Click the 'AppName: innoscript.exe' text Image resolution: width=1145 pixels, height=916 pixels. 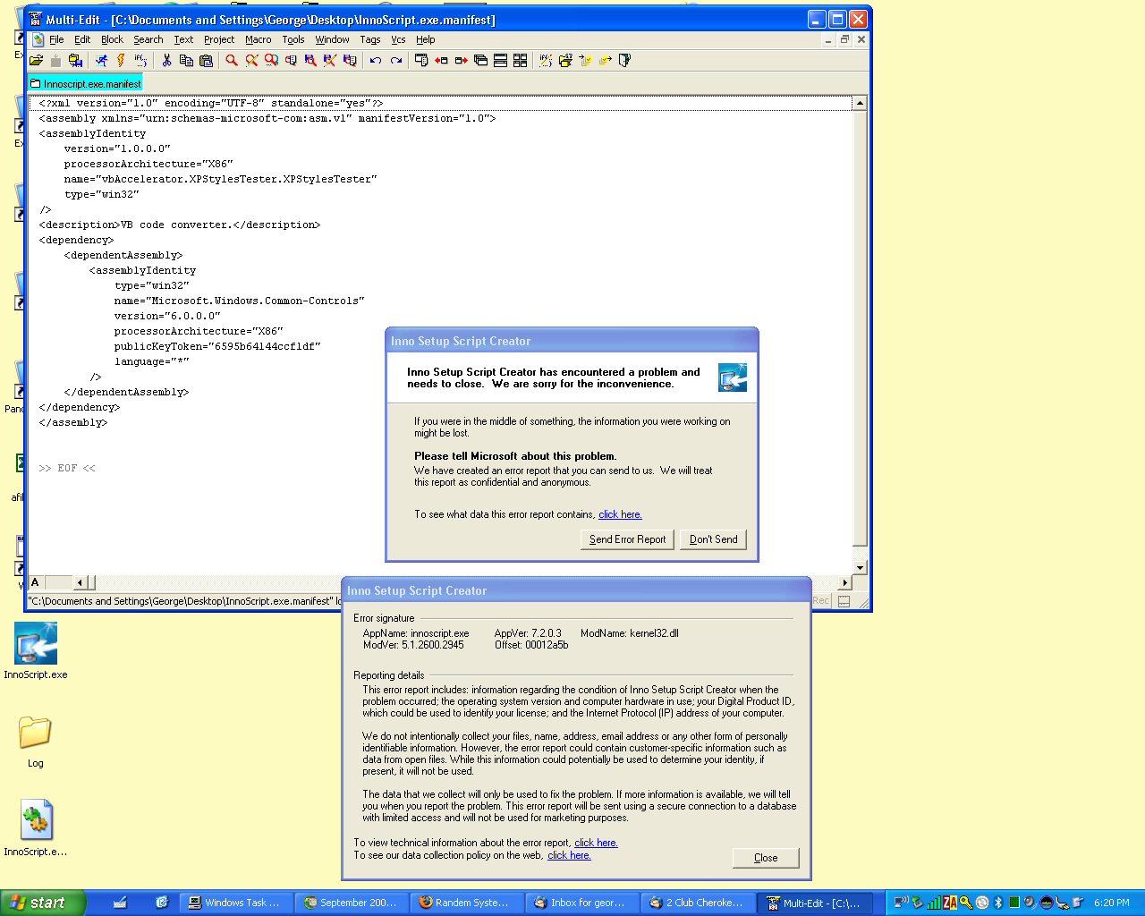pos(416,633)
